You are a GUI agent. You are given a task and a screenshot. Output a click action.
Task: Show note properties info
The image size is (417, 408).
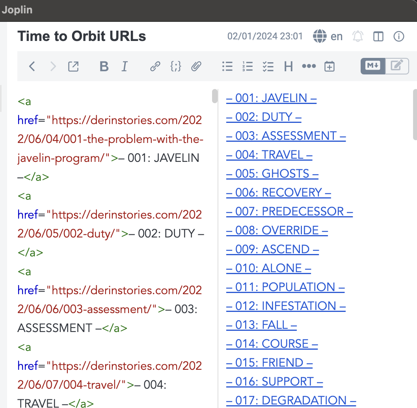(398, 36)
